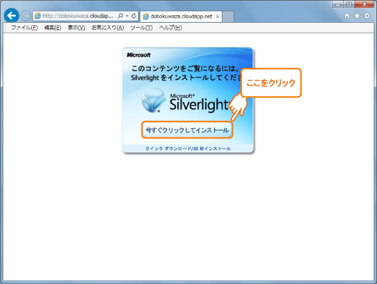Open the お気に入り(A) menu
Screen dimensions: 377x284
pos(107,28)
